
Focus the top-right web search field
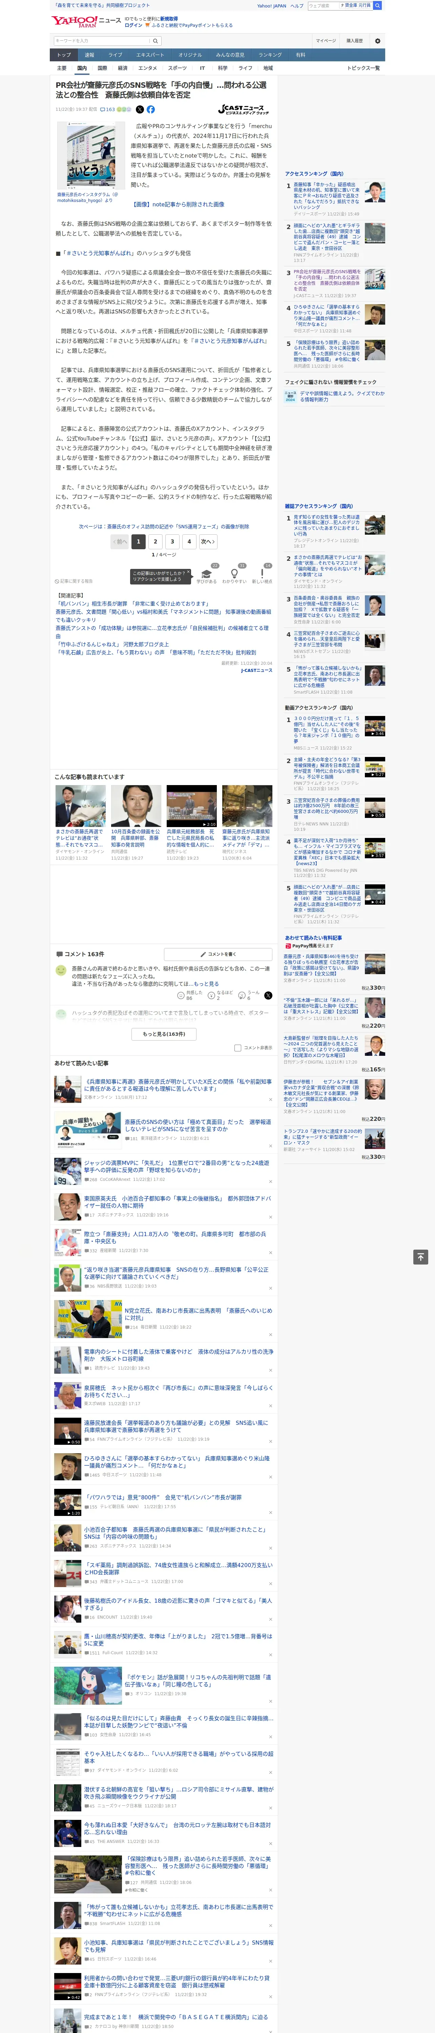click(x=324, y=5)
